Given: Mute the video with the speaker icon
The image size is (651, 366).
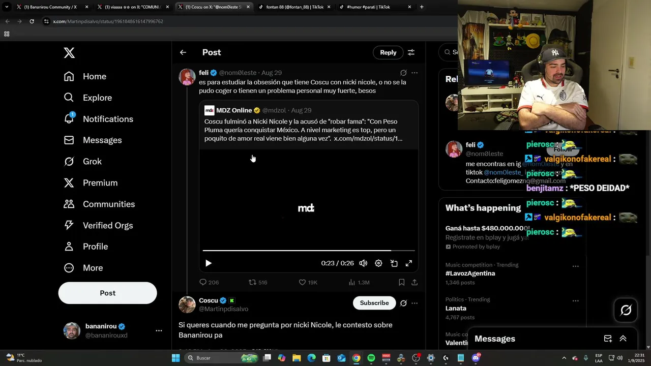Looking at the screenshot, I should tap(363, 263).
